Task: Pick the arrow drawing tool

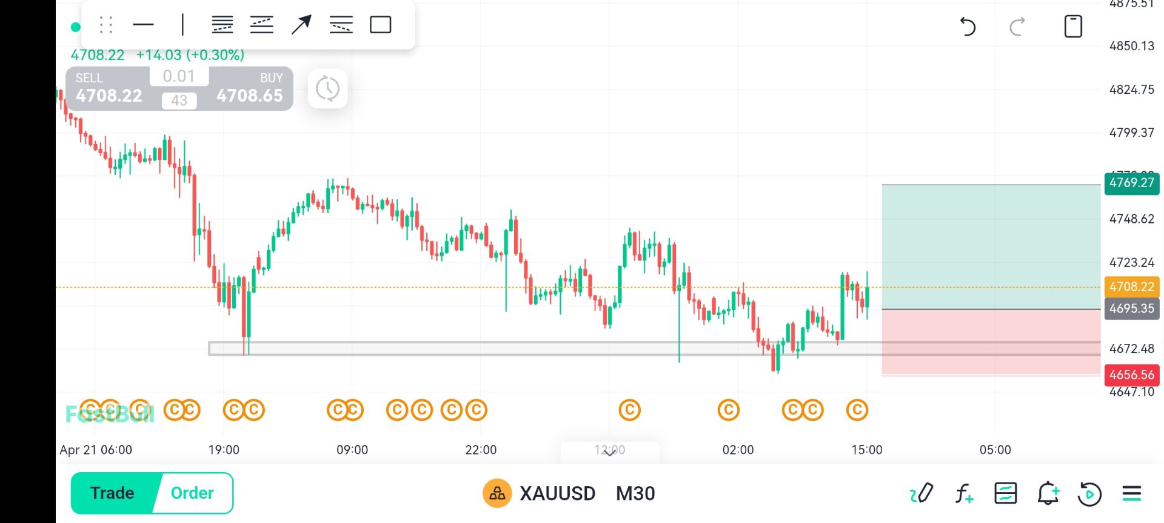Action: (x=301, y=25)
